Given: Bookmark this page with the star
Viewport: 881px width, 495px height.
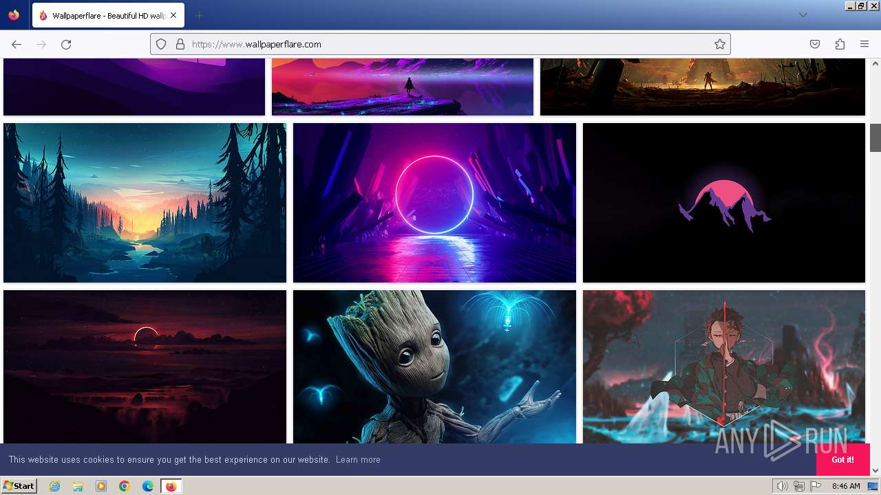Looking at the screenshot, I should pyautogui.click(x=720, y=44).
